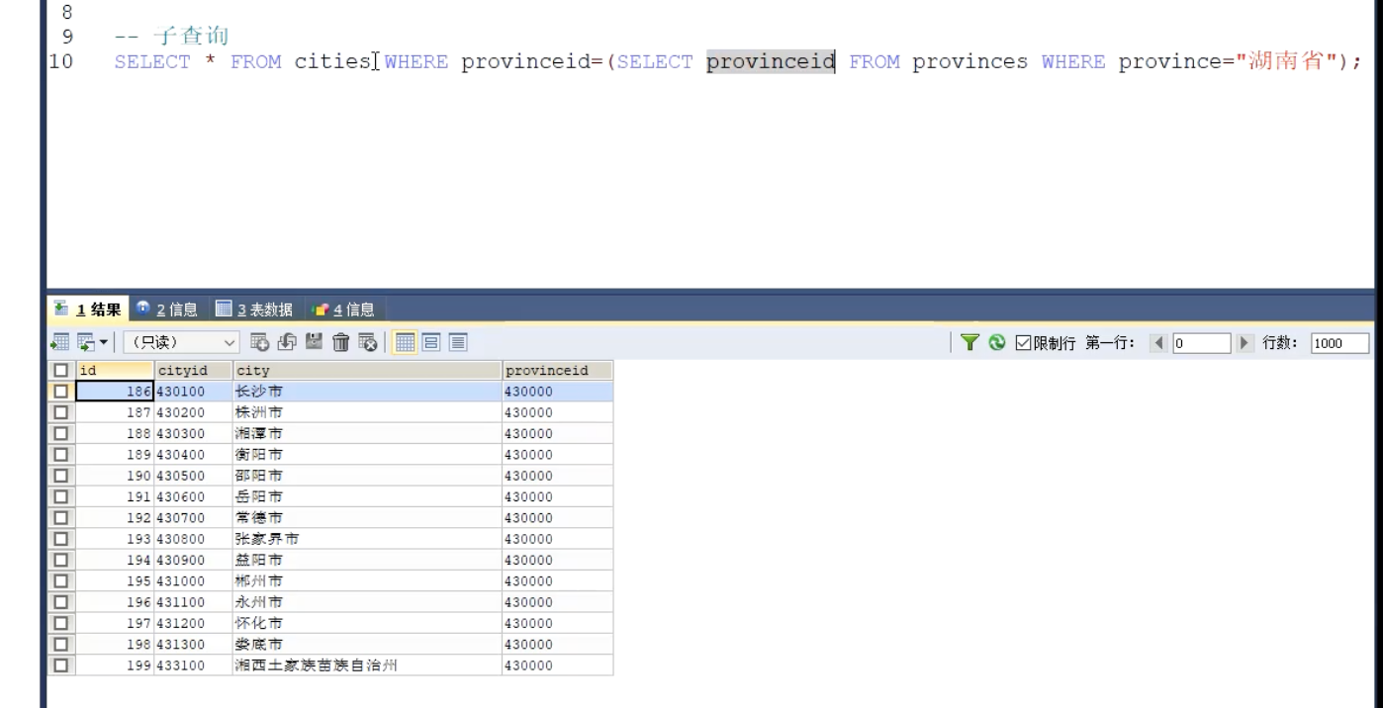1383x708 pixels.
Task: Select the 湘潭市 city cell
Action: coord(367,434)
